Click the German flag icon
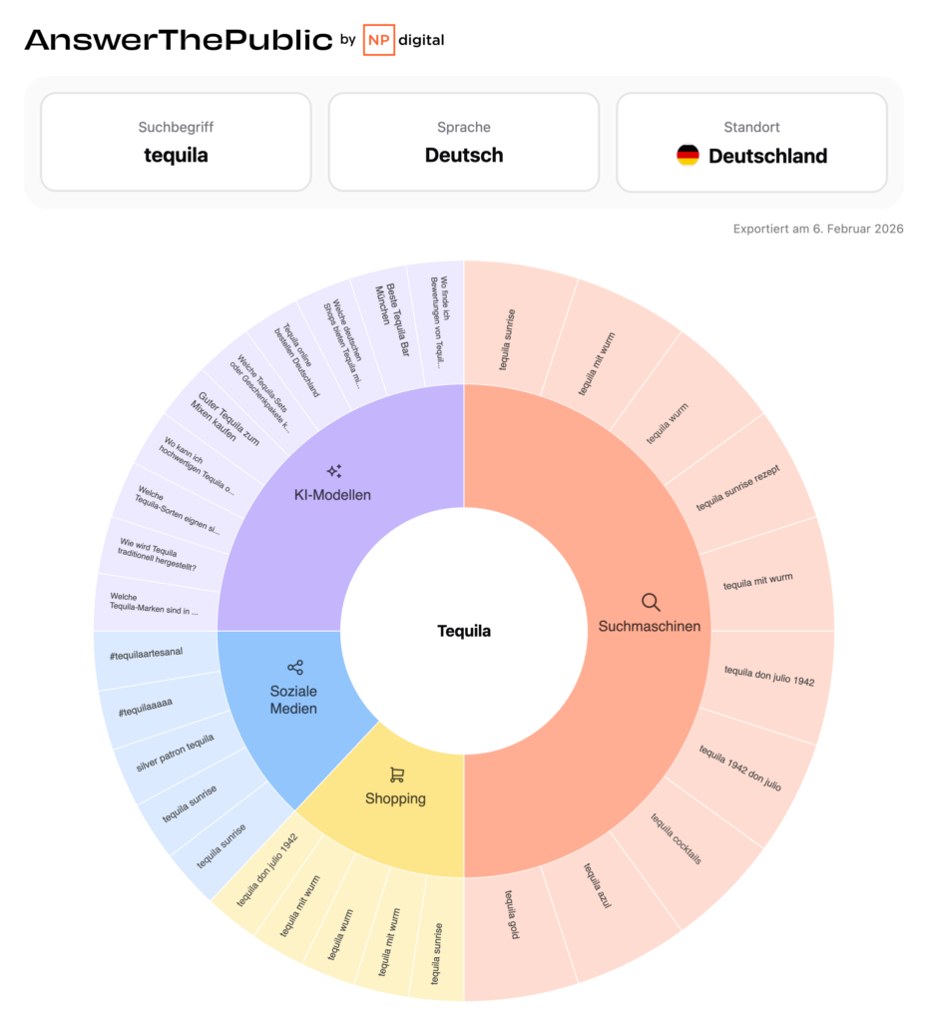 [688, 156]
